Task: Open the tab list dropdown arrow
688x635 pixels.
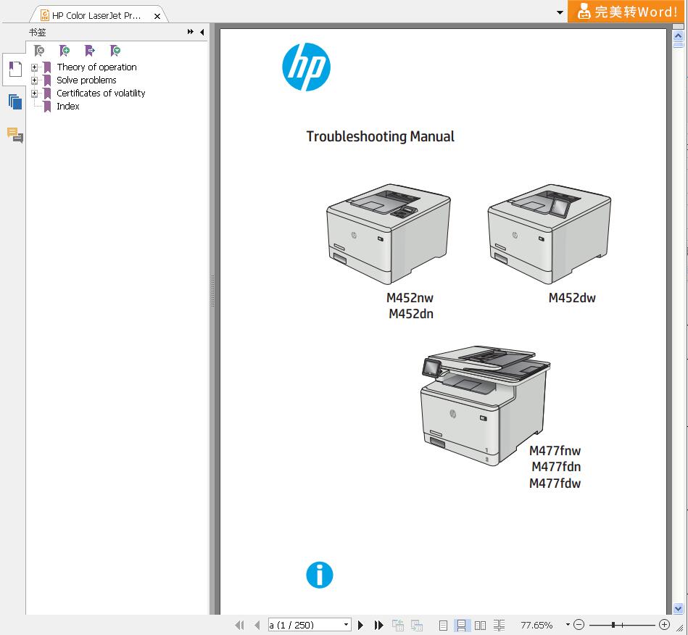Action: pyautogui.click(x=560, y=12)
